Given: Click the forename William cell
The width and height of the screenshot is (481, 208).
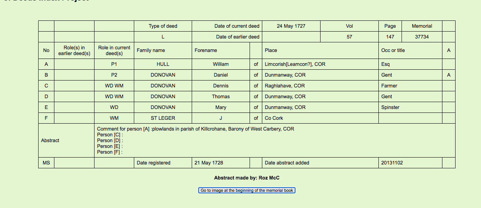Looking at the screenshot, I should pyautogui.click(x=221, y=64).
